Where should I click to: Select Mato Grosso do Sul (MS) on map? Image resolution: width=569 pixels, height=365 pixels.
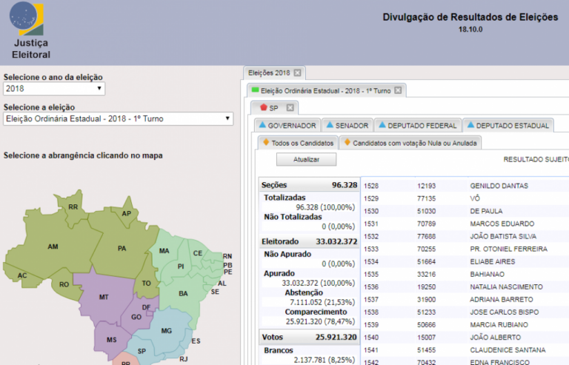tap(111, 340)
